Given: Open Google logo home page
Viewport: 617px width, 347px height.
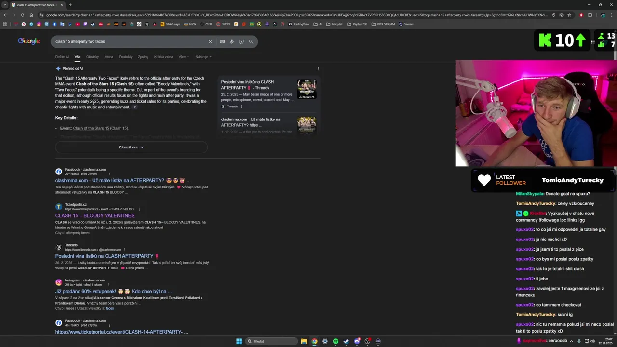Looking at the screenshot, I should click(29, 41).
